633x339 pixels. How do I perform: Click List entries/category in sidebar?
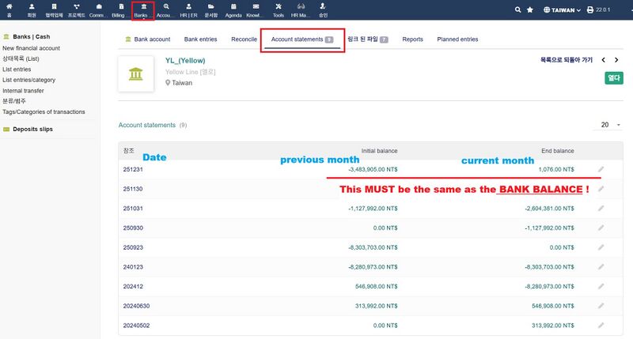tap(29, 80)
